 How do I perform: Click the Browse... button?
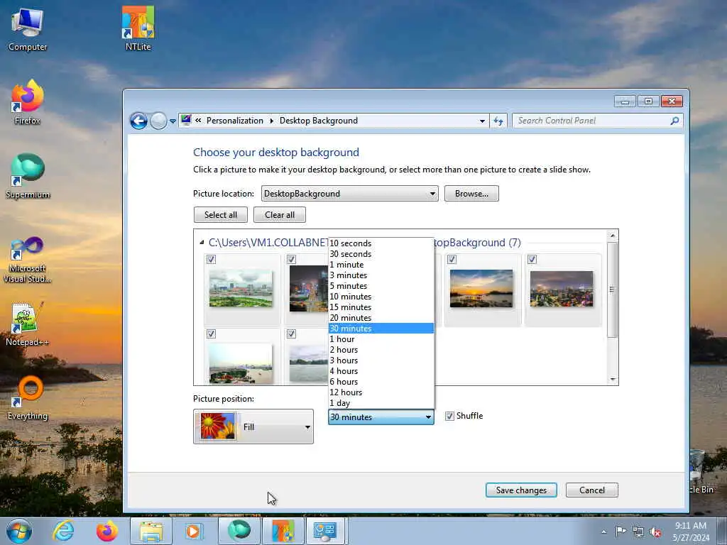[x=471, y=193]
